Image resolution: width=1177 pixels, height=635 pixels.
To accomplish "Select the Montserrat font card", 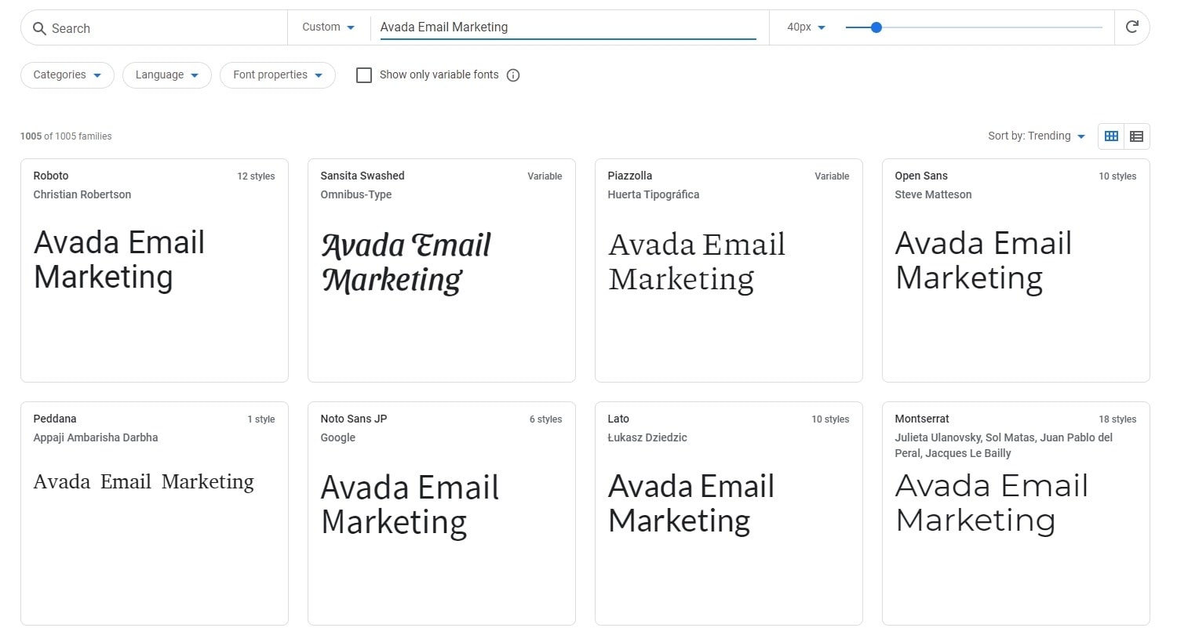I will point(1015,513).
